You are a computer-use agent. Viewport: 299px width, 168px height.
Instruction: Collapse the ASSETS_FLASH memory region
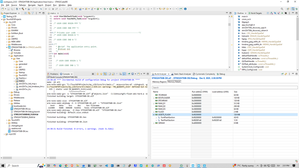click(154, 114)
